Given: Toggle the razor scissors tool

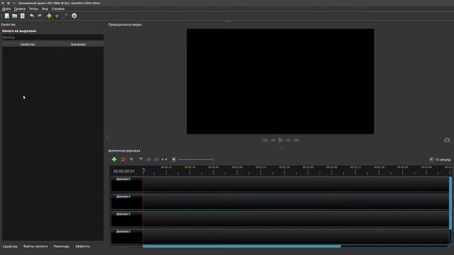Looking at the screenshot, I should click(131, 159).
